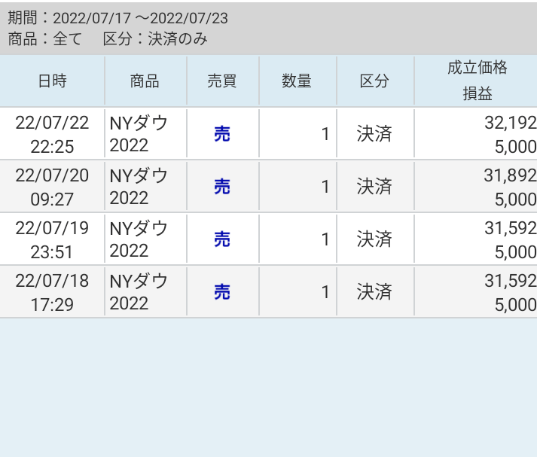
Task: Click the 数量 column header
Action: 297,81
